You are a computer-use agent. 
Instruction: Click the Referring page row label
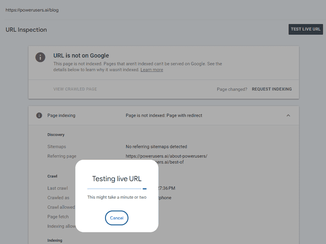[x=62, y=156]
